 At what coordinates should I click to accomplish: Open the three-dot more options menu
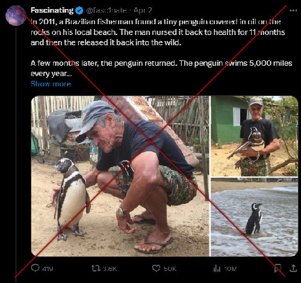tap(293, 10)
